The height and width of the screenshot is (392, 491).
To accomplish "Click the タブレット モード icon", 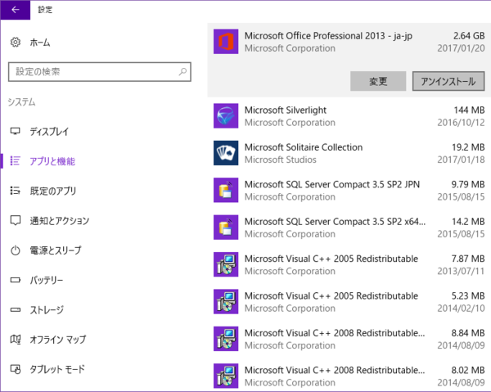I will (16, 369).
